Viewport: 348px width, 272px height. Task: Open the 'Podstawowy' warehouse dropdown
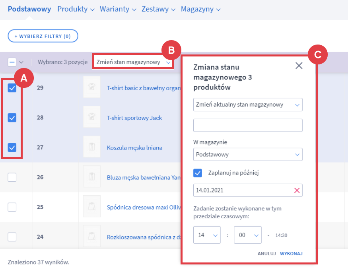click(247, 154)
